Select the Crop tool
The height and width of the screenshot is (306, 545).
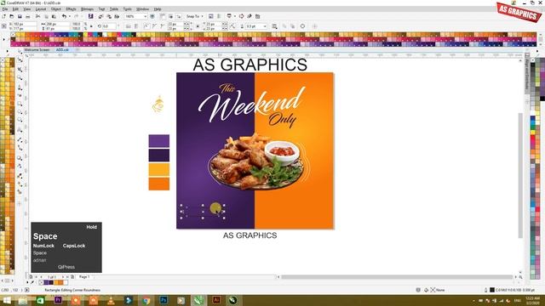(x=20, y=69)
